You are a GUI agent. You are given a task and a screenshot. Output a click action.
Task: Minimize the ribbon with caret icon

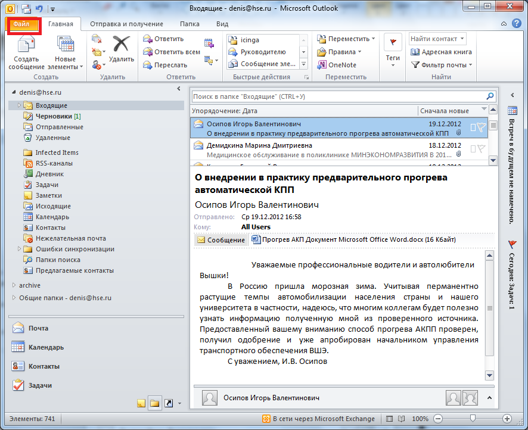coord(504,24)
